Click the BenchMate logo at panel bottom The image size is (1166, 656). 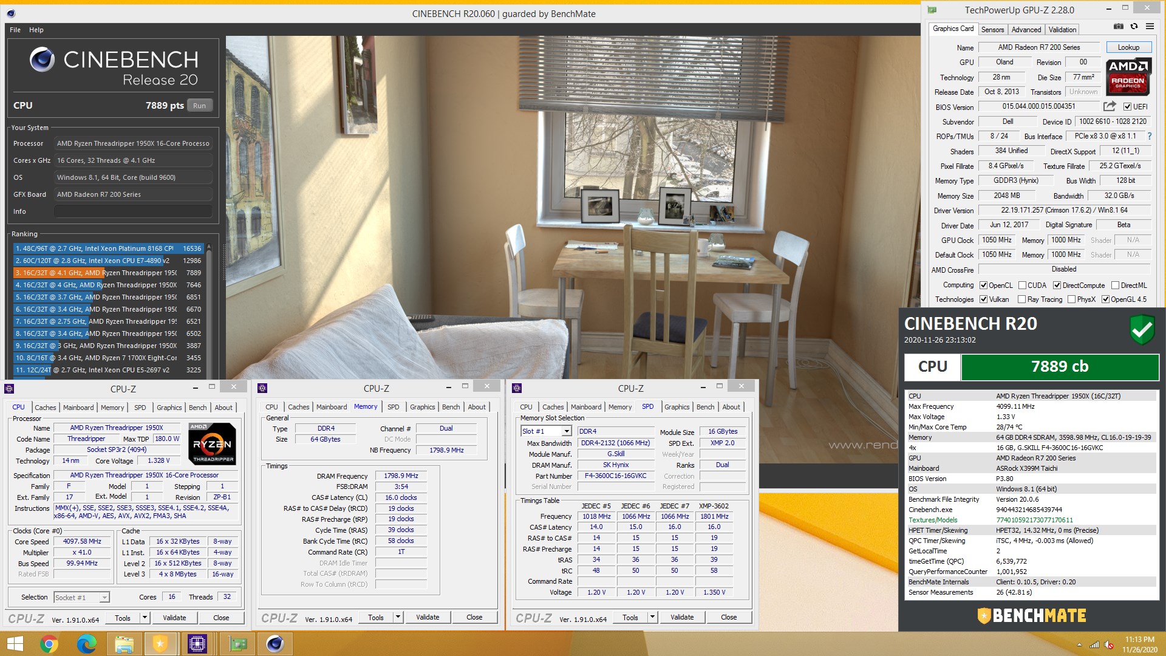[x=1031, y=615]
